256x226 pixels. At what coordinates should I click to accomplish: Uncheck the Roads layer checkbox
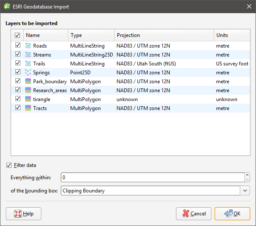18,45
